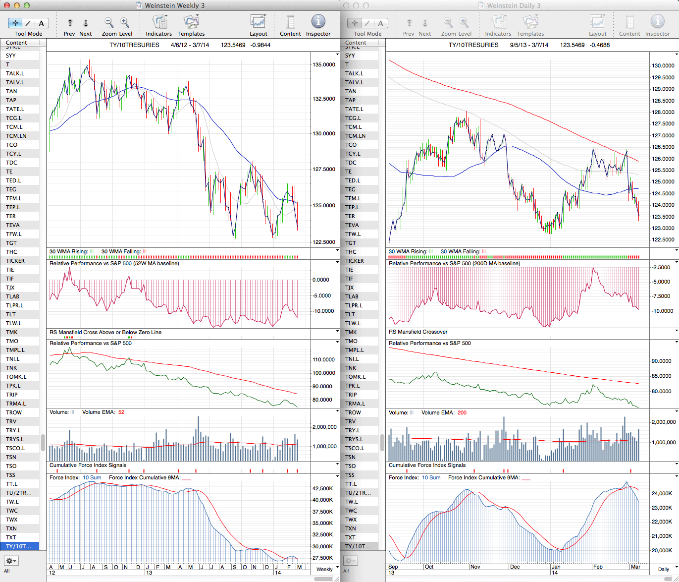Select TLT in the weekly watchlist

pos(11,314)
